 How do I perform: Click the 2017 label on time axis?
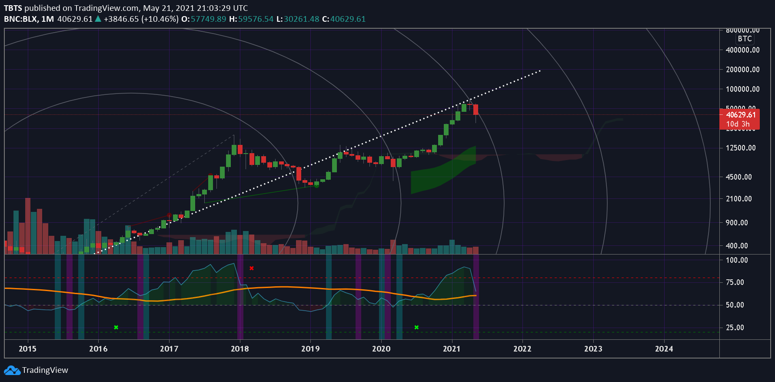click(x=169, y=349)
